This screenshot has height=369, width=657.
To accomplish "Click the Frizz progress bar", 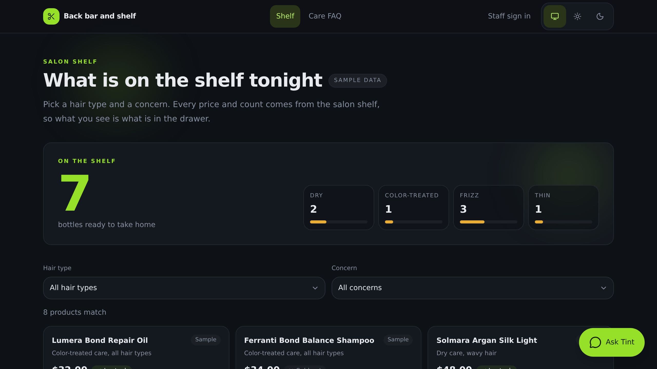I will point(488,222).
